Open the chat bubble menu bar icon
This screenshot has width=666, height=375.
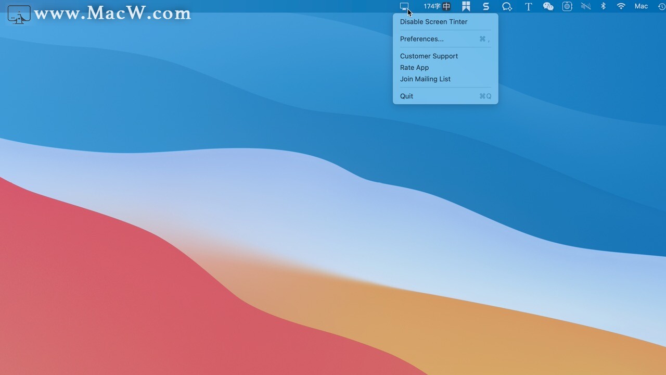tap(507, 6)
